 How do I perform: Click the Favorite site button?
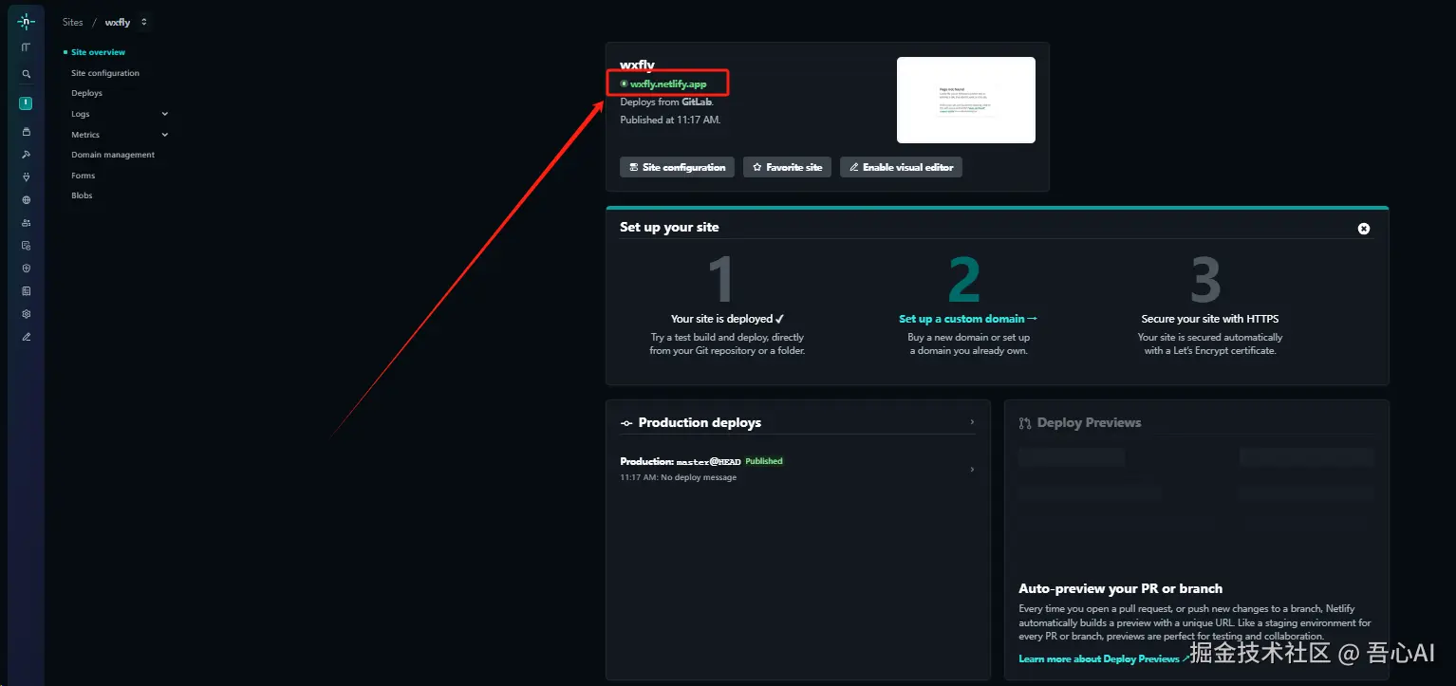pos(787,167)
